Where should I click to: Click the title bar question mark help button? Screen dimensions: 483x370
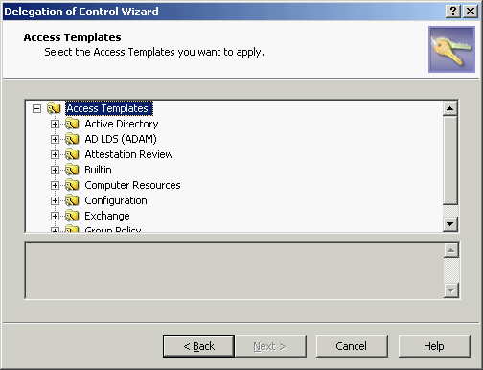(x=453, y=12)
